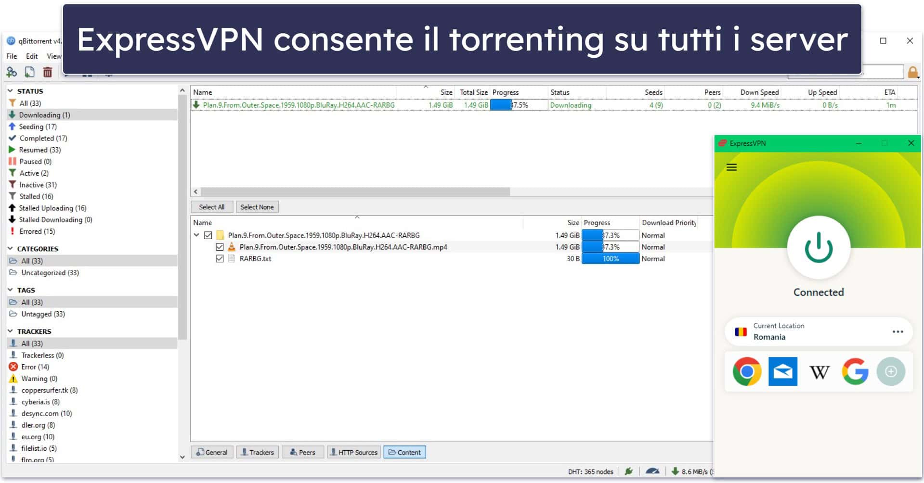Click the download speed status bar entry
This screenshot has width=924, height=483.
tap(692, 471)
